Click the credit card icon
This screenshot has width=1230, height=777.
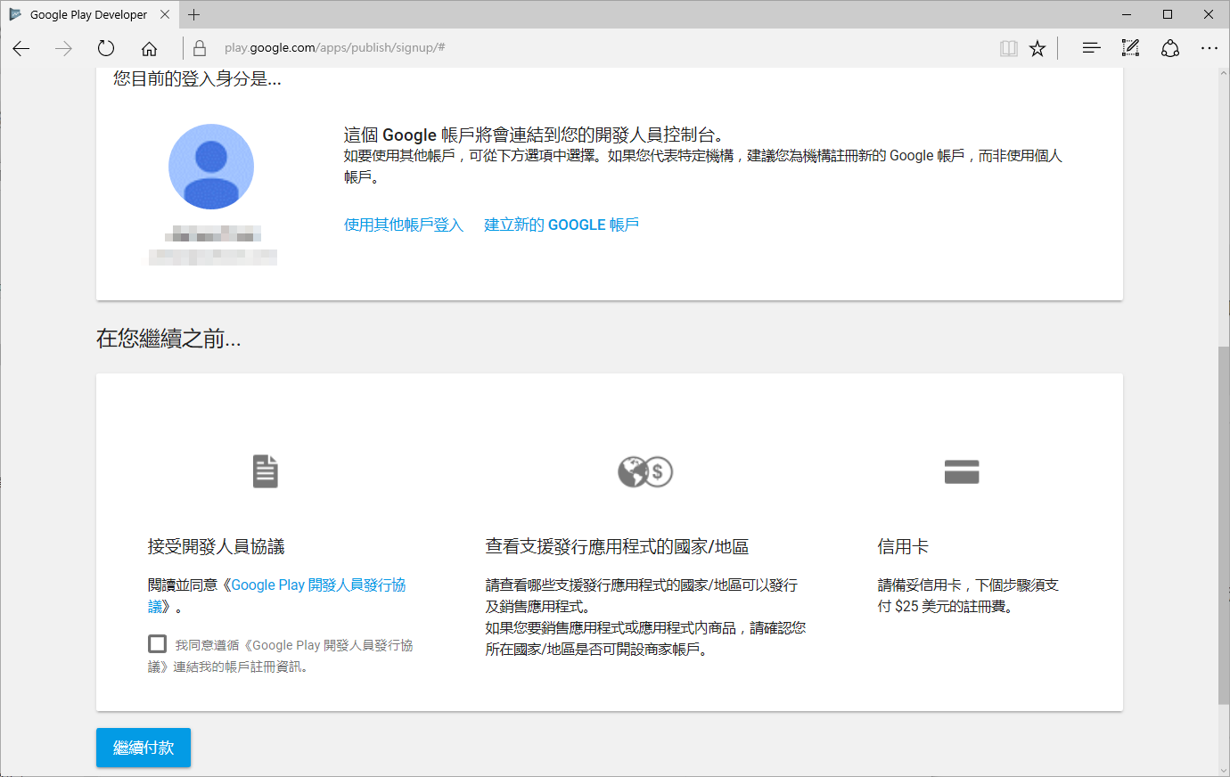pyautogui.click(x=962, y=471)
